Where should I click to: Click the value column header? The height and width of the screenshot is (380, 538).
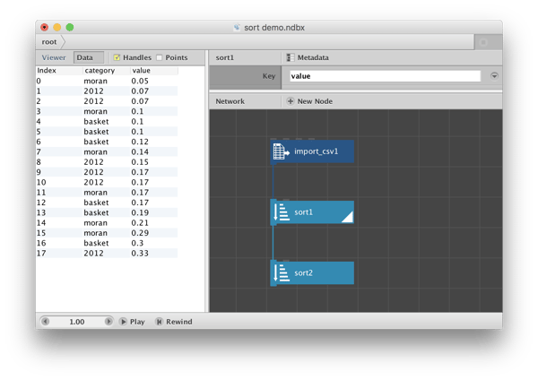[x=142, y=71]
